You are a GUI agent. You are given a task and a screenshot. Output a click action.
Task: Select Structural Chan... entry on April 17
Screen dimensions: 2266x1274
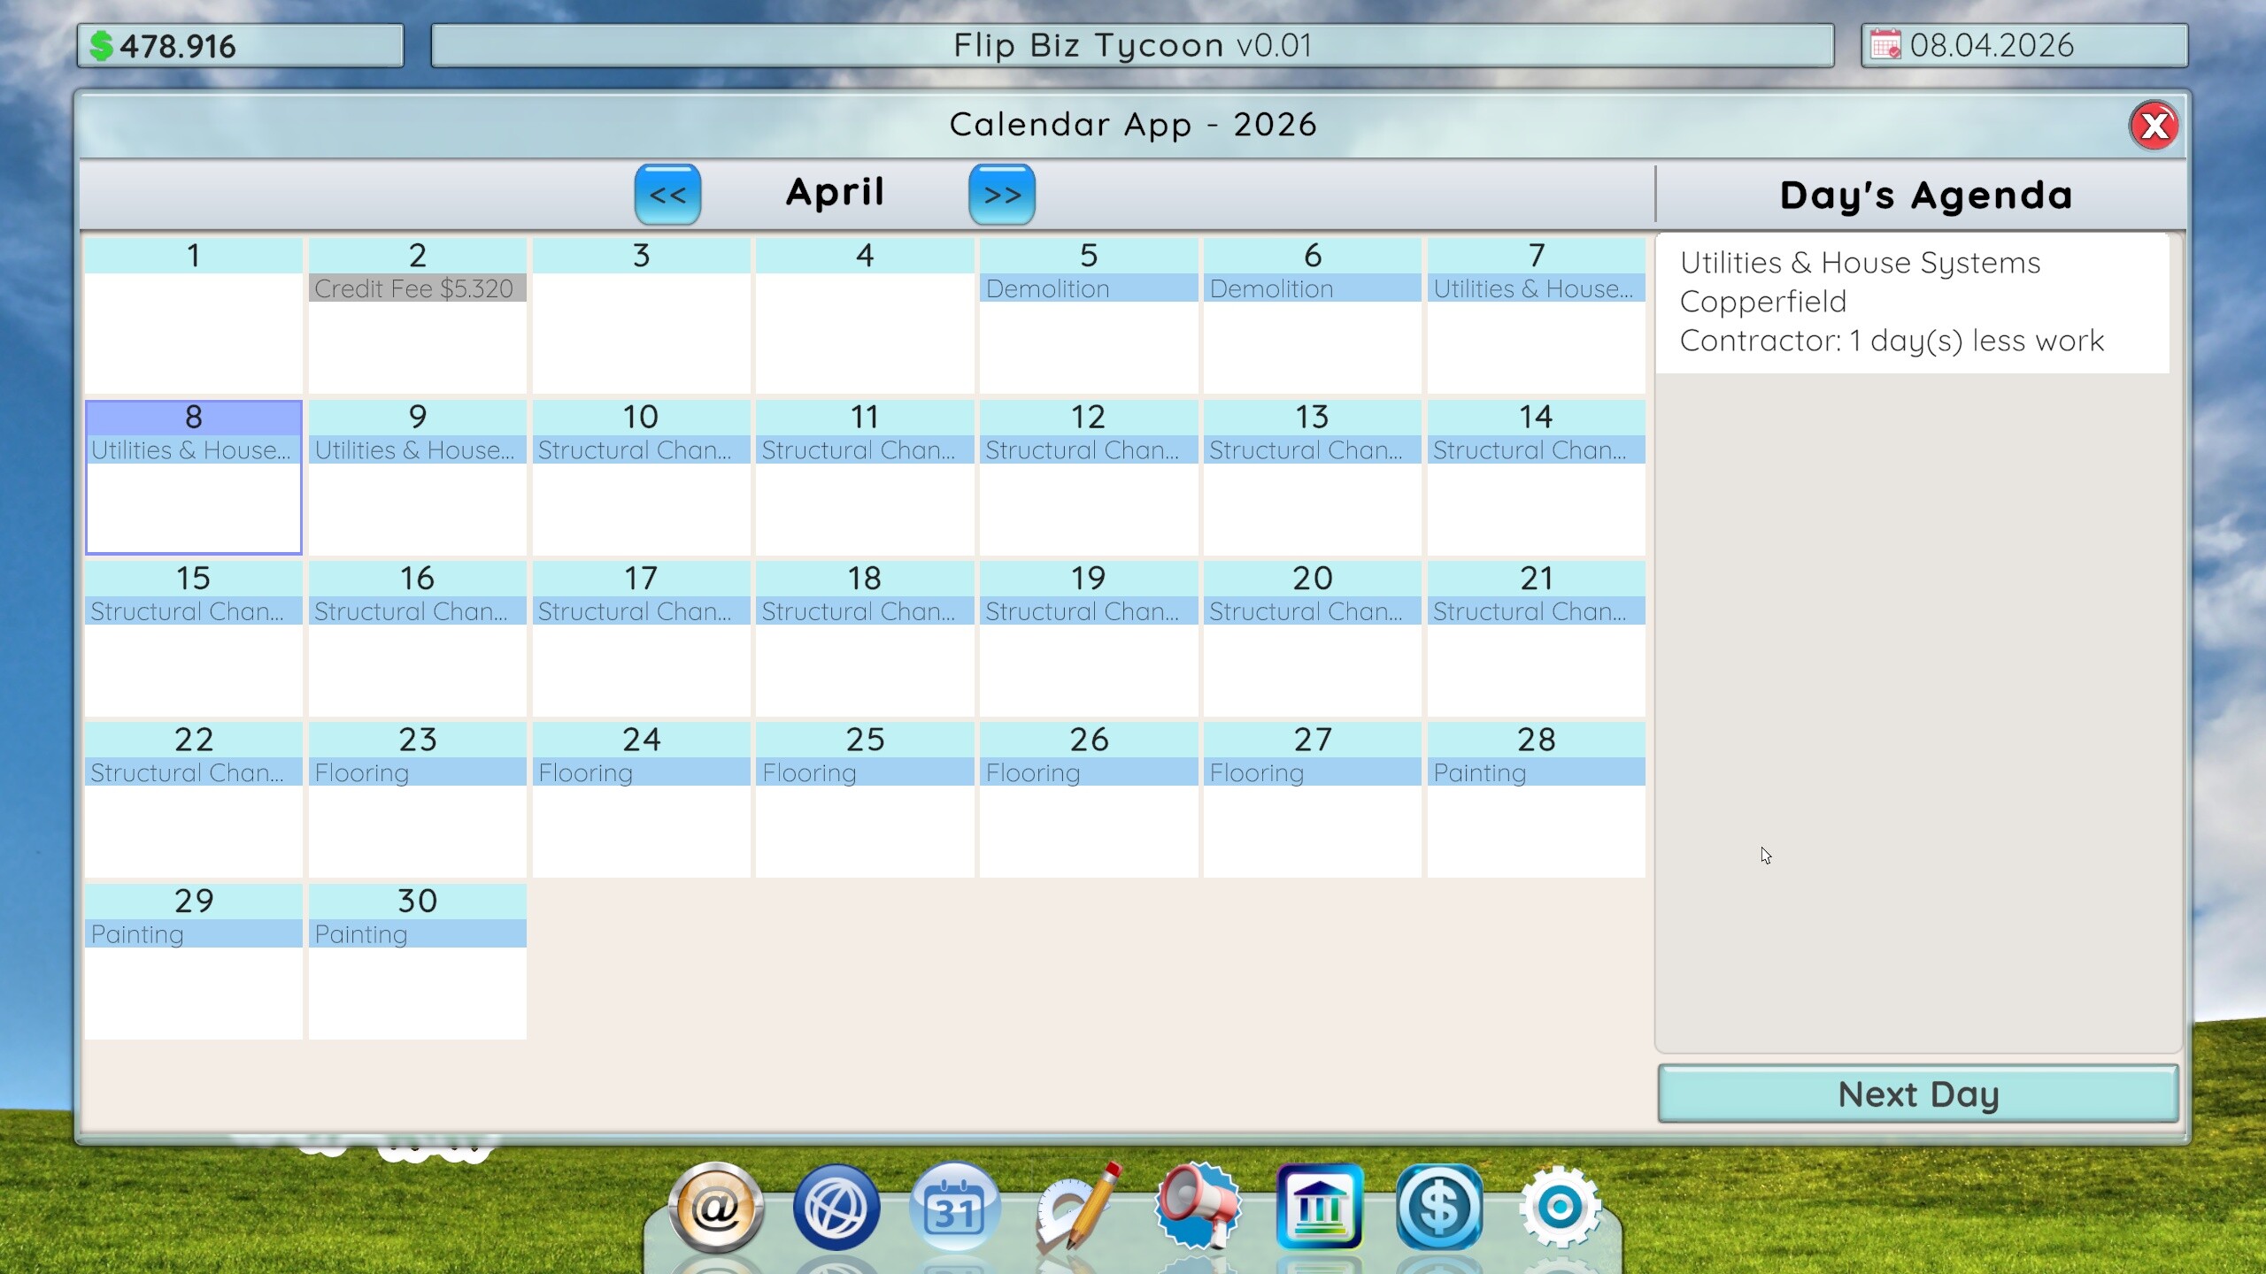pos(641,611)
